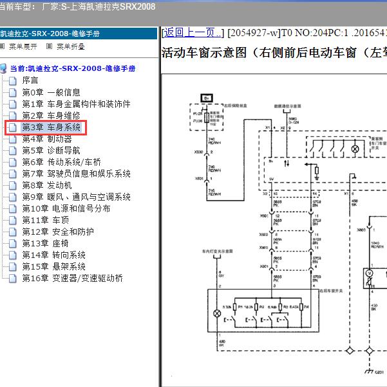Image resolution: width=387 pixels, height=387 pixels.
Task: Go back via 返回上一页 link
Action: coord(193,33)
